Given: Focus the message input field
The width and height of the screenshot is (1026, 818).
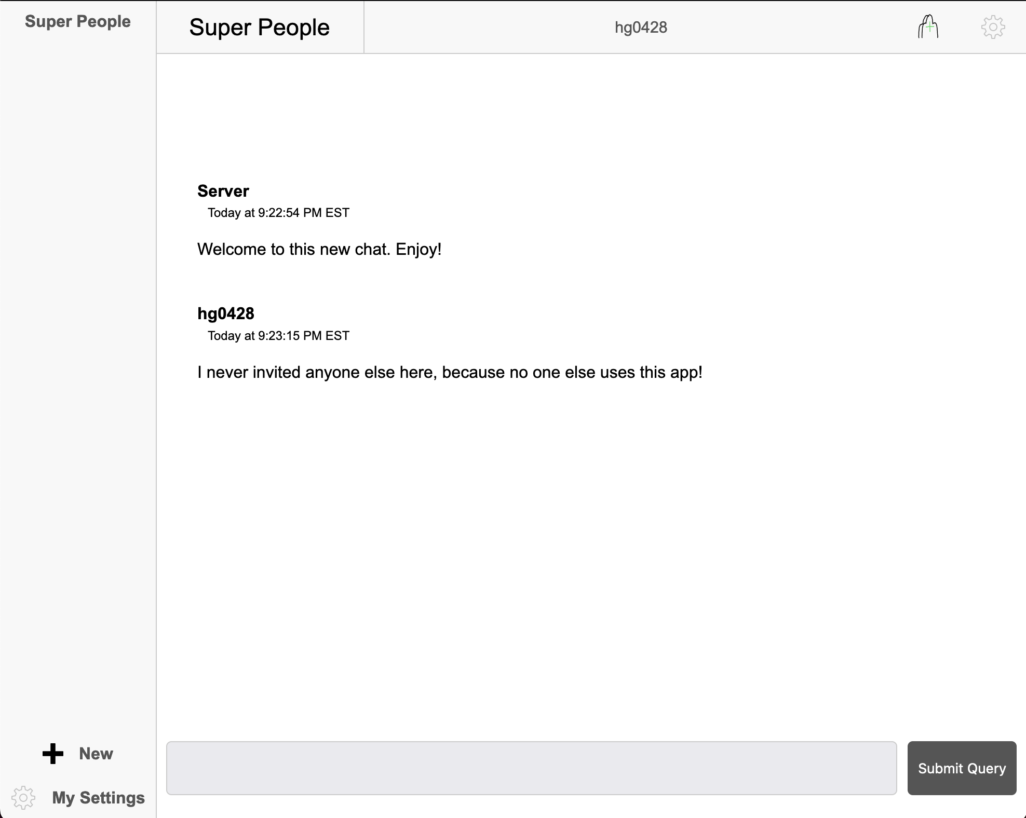Looking at the screenshot, I should (531, 768).
